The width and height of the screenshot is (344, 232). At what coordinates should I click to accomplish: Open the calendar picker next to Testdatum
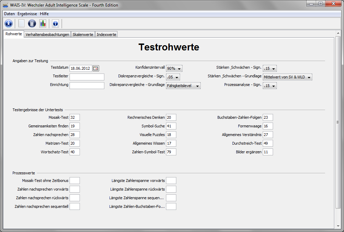pyautogui.click(x=96, y=68)
